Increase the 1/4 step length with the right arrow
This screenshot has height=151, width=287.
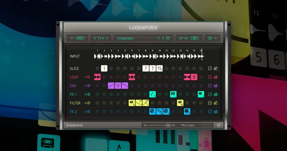coord(107,38)
